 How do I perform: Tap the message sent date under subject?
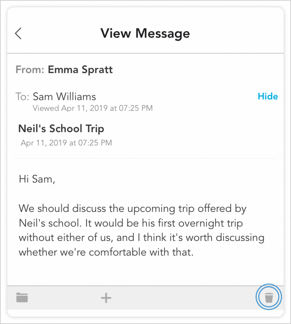coord(66,143)
